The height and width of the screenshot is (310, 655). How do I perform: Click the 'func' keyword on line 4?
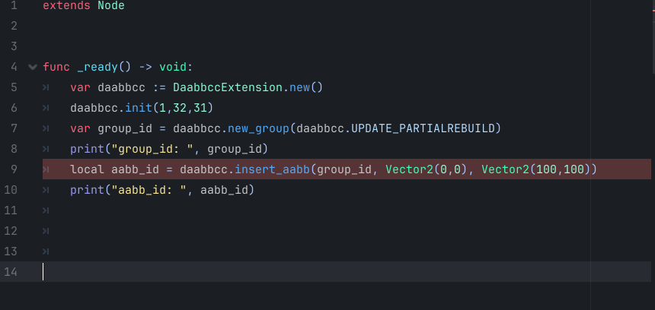point(56,67)
